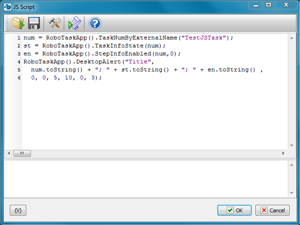This screenshot has height=225, width=300.
Task: Click output pane scrollbar down arrow
Action: click(x=292, y=193)
